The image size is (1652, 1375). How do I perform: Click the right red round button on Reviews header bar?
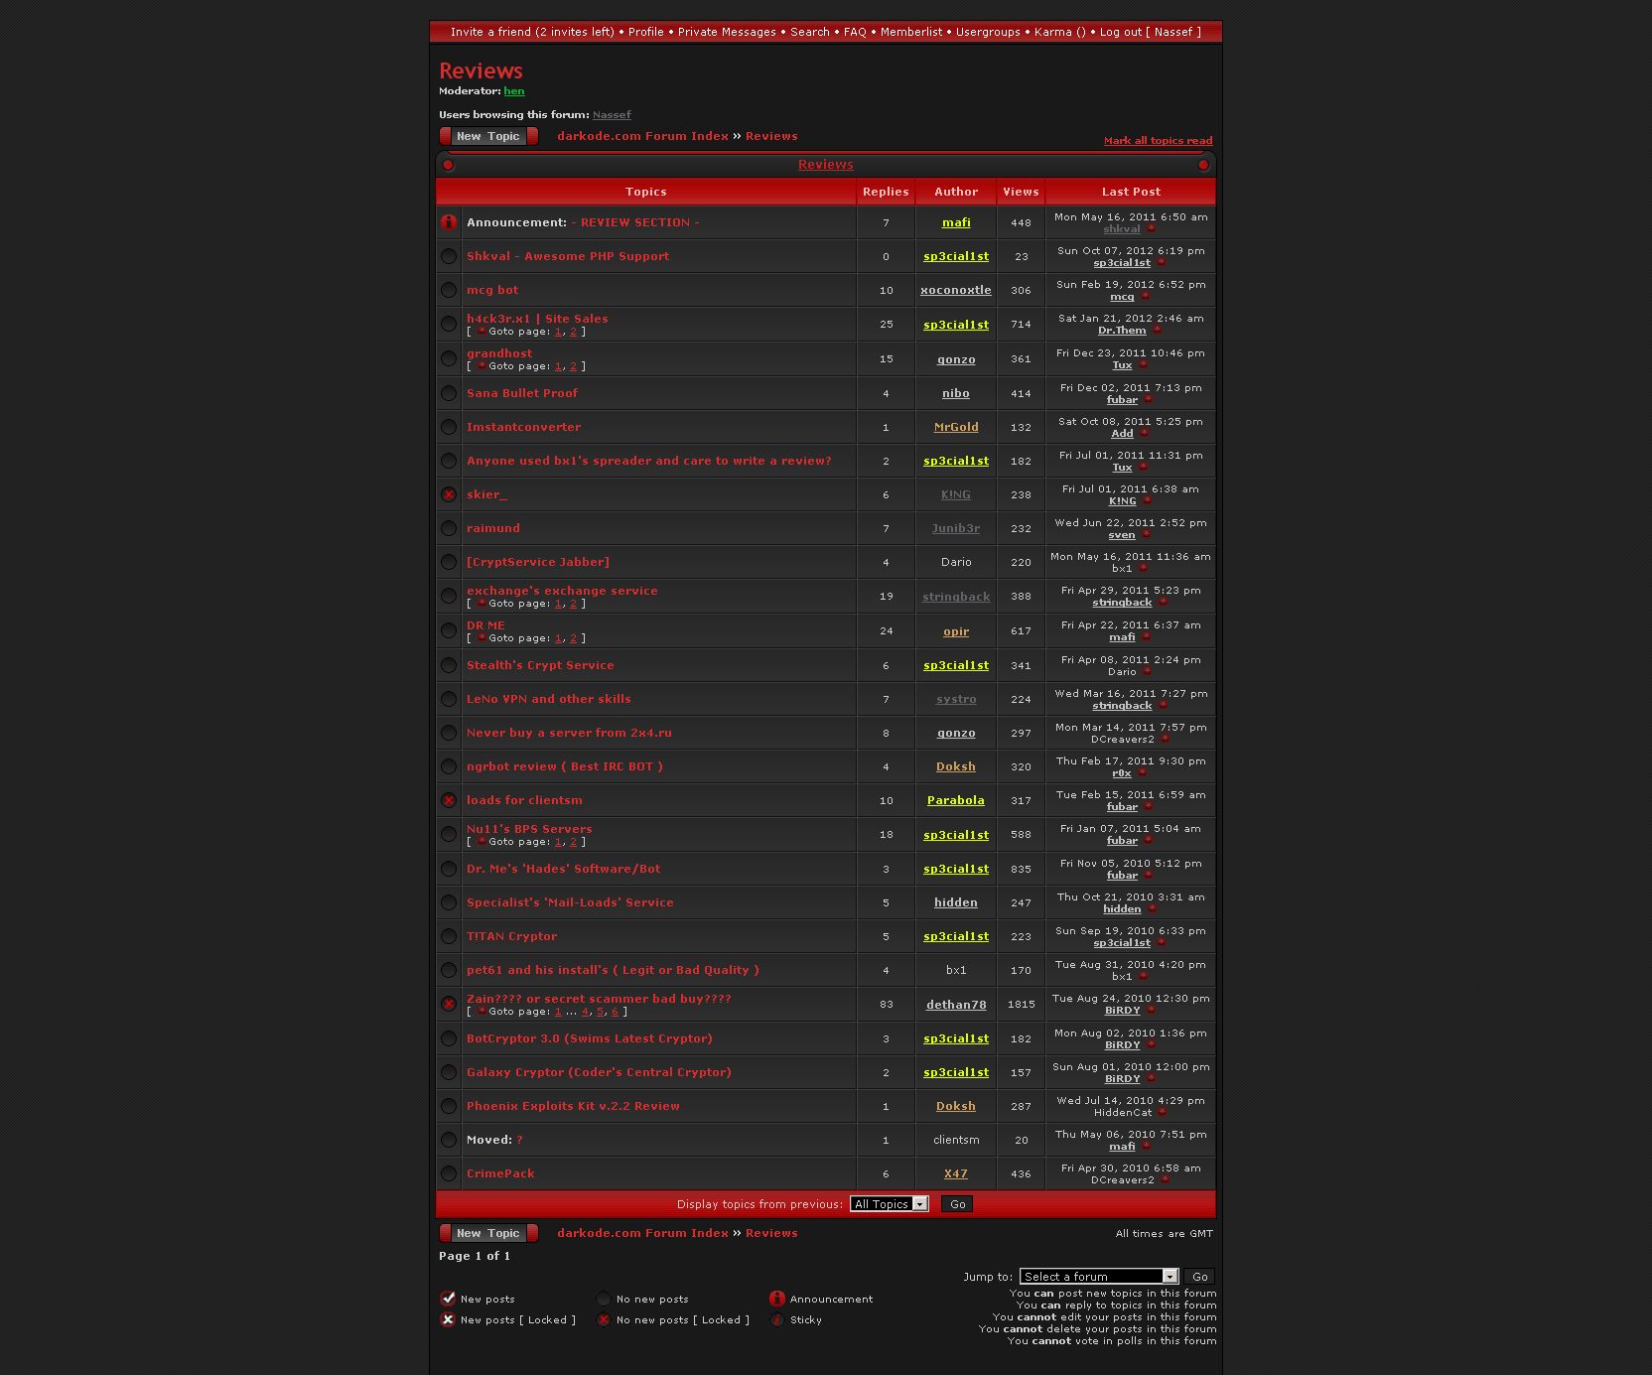(1203, 165)
